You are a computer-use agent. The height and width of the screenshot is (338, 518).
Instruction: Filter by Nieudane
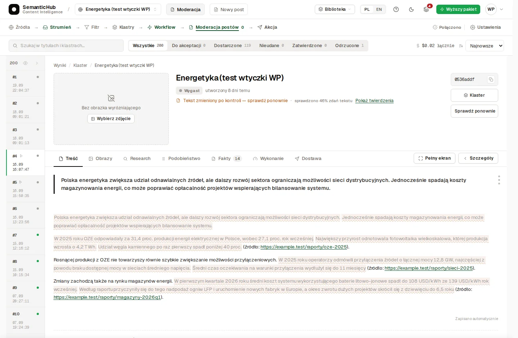272,46
